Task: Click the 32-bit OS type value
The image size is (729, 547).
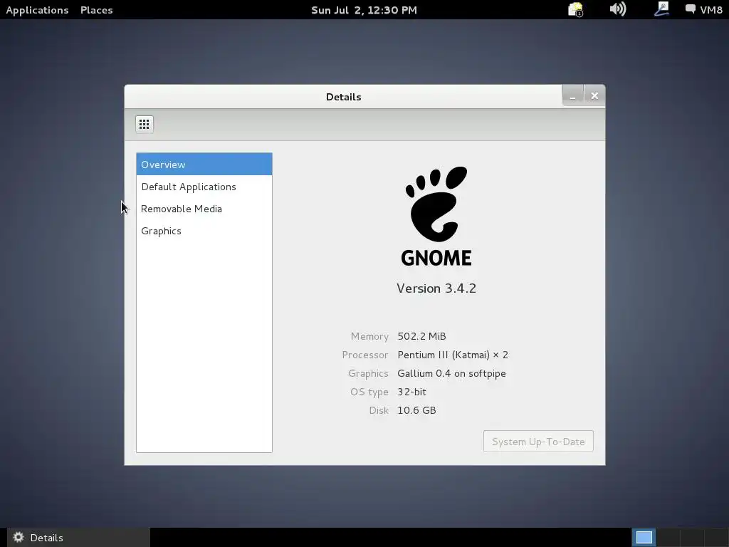Action: (x=412, y=392)
